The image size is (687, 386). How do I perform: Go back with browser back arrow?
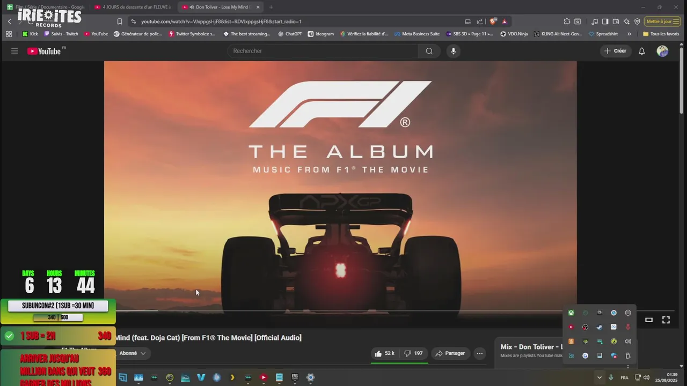[9, 21]
